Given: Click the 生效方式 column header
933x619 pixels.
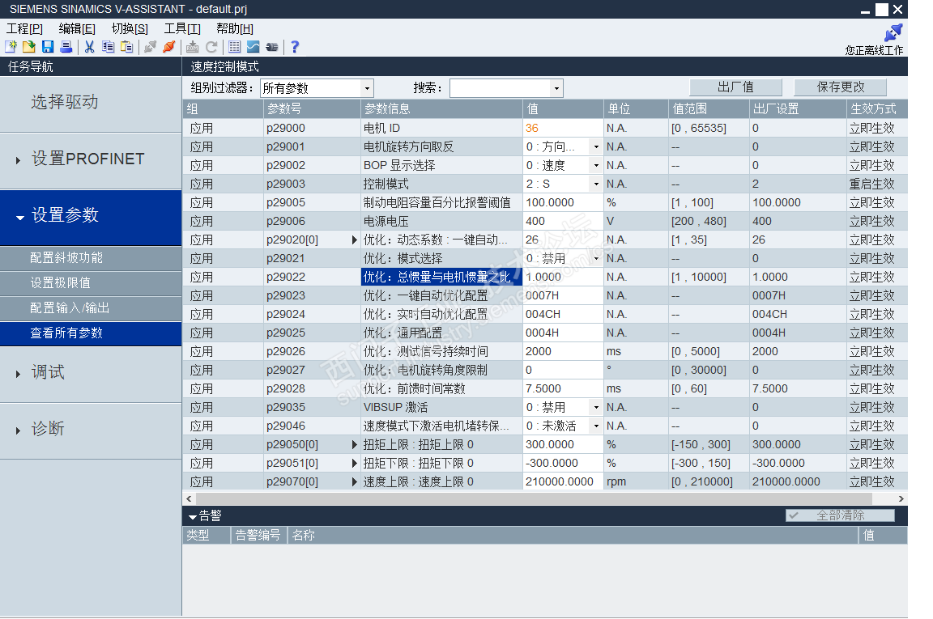Looking at the screenshot, I should tap(877, 108).
